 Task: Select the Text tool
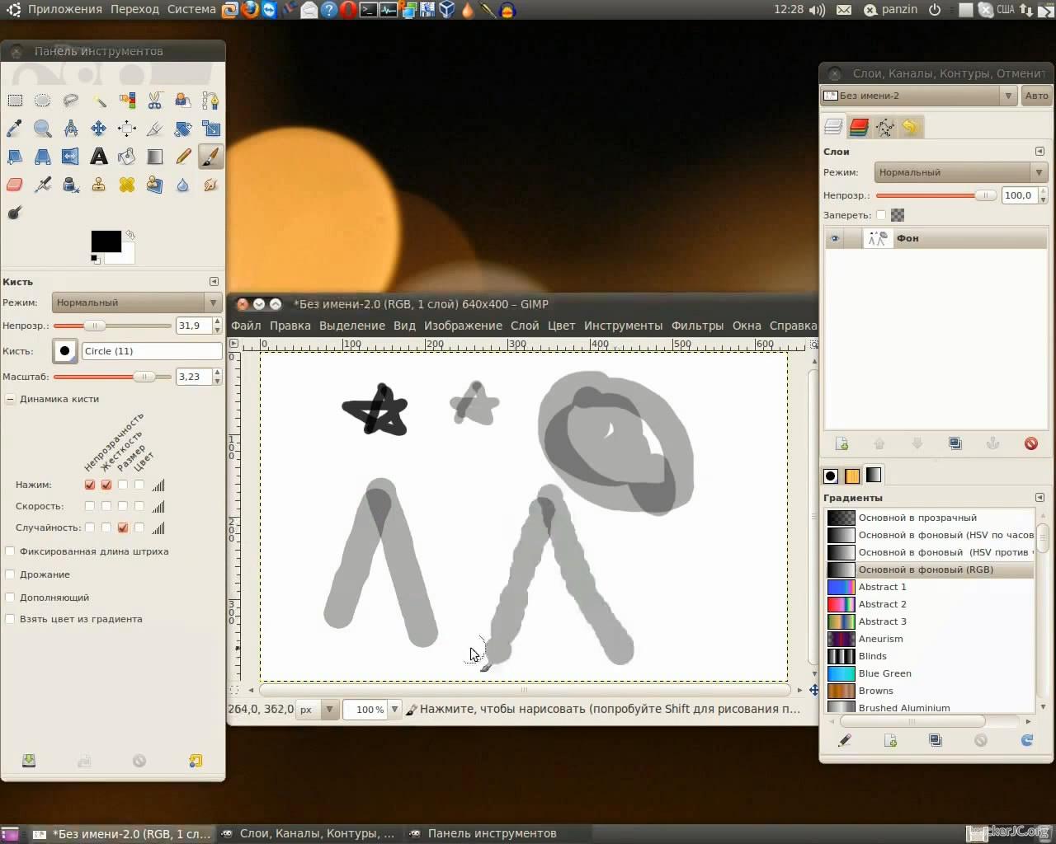[99, 157]
